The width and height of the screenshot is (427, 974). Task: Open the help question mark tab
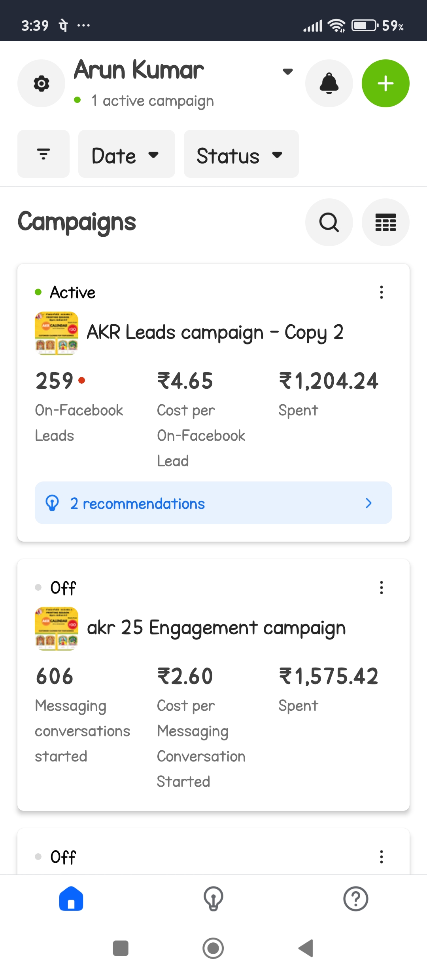(x=356, y=899)
